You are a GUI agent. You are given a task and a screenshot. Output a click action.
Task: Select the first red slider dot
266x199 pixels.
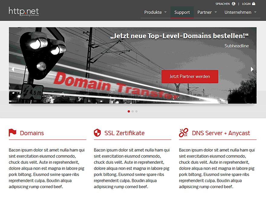(129, 111)
